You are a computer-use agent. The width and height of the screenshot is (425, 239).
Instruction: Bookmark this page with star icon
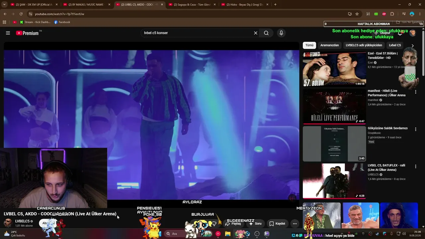(357, 14)
